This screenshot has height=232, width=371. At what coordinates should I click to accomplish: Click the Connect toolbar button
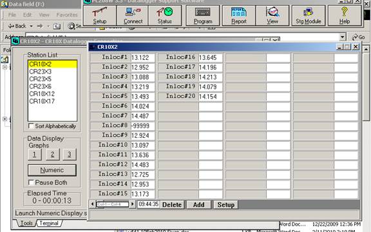click(x=133, y=15)
